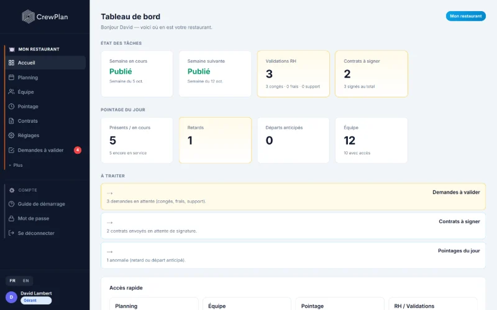Expand the Plus menu in sidebar

pyautogui.click(x=16, y=165)
